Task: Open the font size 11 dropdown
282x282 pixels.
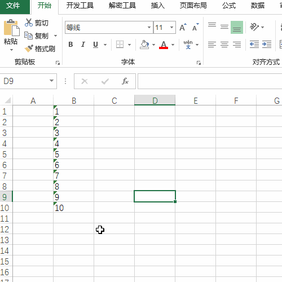Action: click(171, 28)
